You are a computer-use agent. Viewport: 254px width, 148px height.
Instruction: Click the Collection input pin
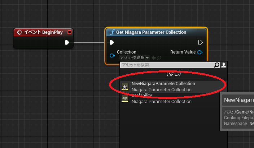112,55
